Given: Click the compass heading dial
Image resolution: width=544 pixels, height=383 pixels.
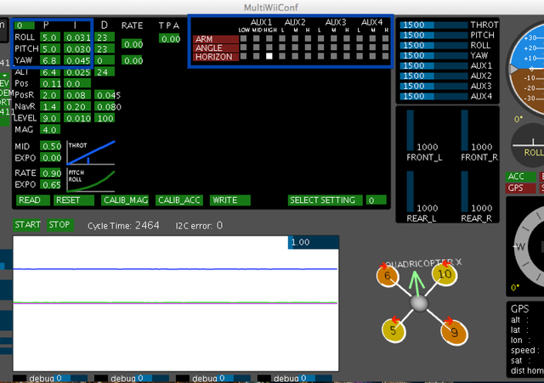Looking at the screenshot, I should pyautogui.click(x=529, y=247).
